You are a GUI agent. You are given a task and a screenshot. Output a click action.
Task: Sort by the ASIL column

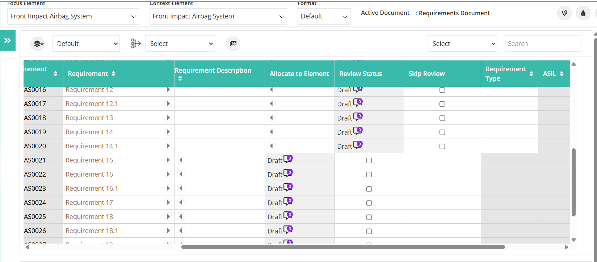click(562, 74)
